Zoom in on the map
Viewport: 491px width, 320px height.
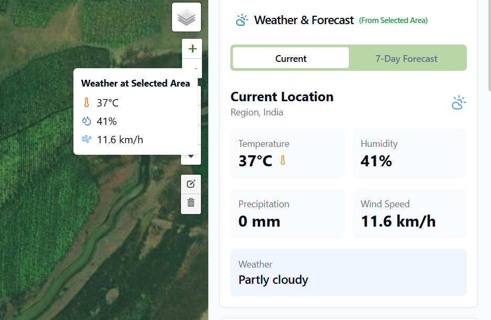192,49
